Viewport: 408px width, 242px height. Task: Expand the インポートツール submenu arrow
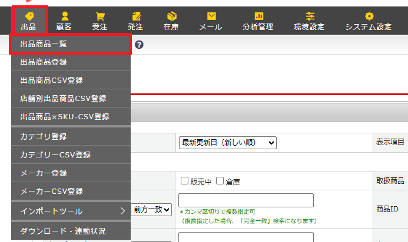(123, 211)
